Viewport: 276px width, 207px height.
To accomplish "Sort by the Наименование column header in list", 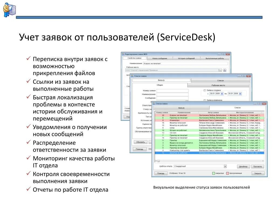I will point(184,112).
